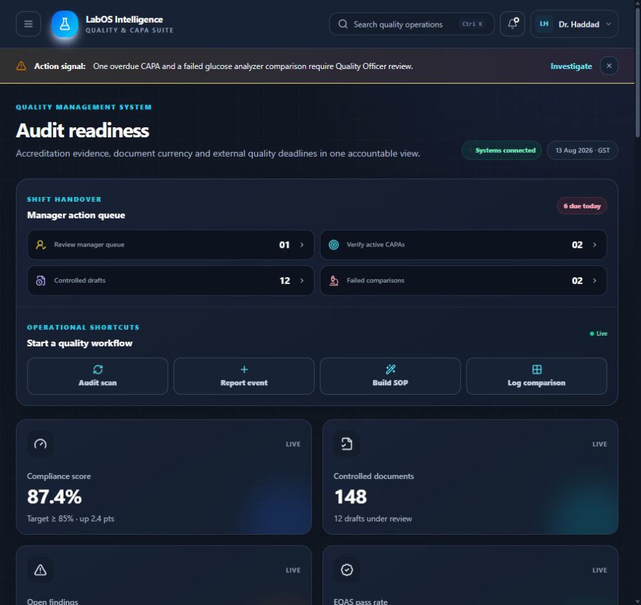Click the Manager action queue title
641x605 pixels.
[76, 215]
